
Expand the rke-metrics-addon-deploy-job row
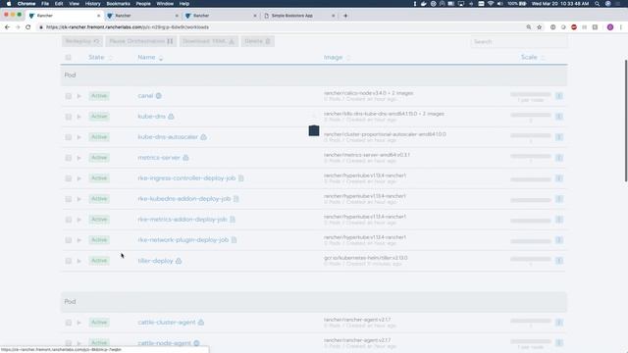78,220
